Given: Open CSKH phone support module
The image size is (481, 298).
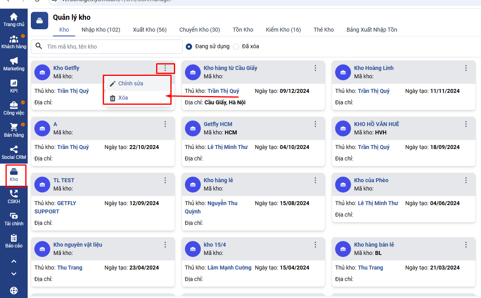Looking at the screenshot, I should click(x=14, y=196).
